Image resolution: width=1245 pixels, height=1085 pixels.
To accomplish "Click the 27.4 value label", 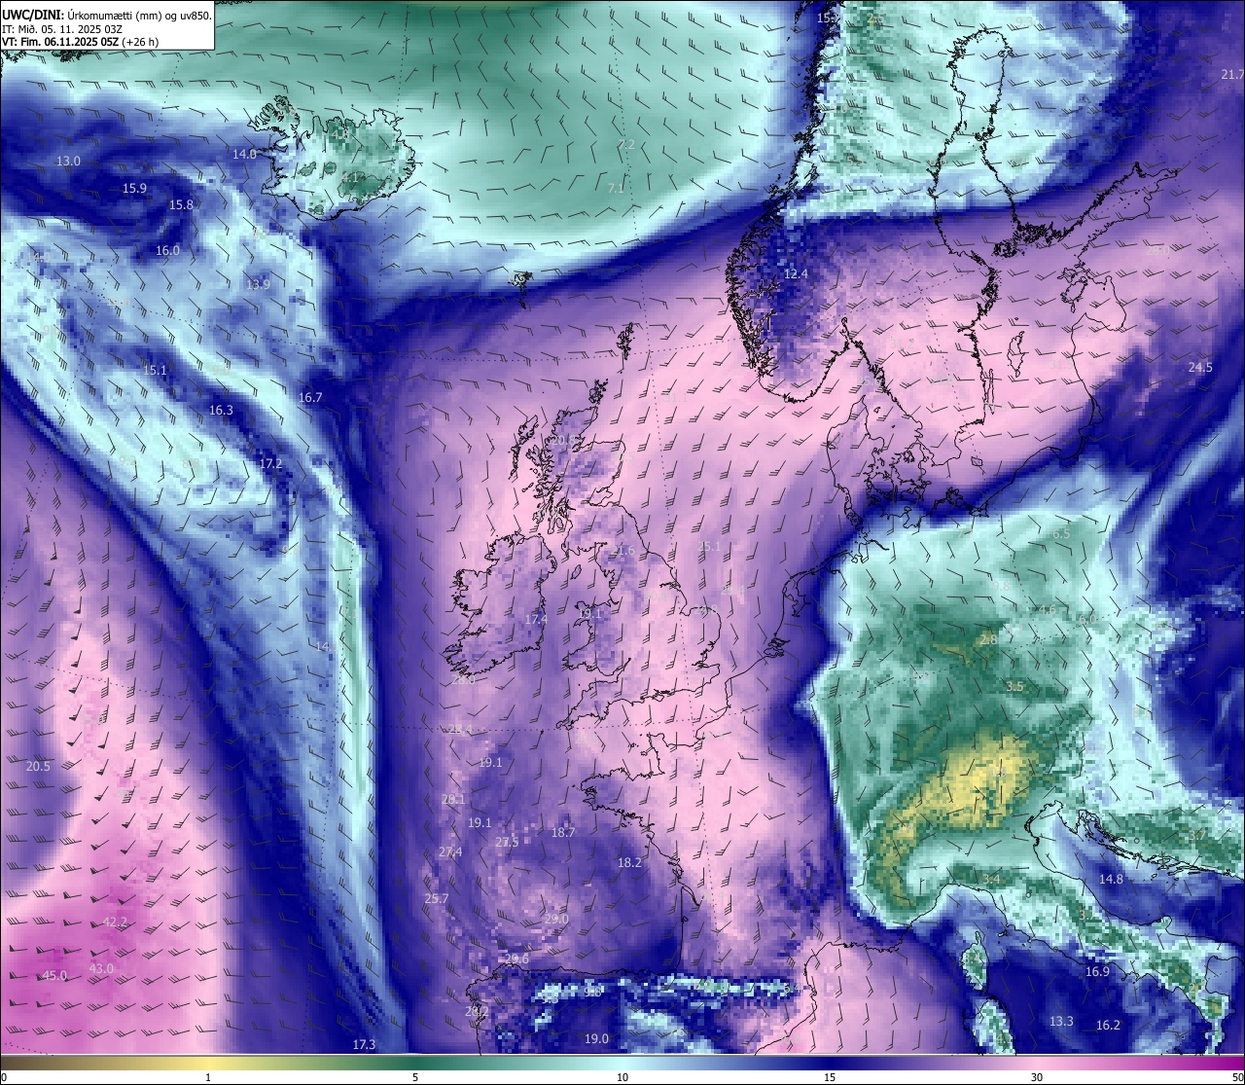I will coord(449,851).
